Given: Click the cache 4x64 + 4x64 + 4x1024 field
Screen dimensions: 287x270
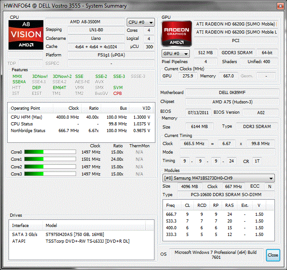Looking at the screenshot, I should pos(96,47).
